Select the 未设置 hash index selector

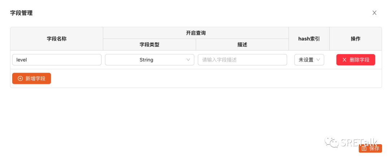pos(309,60)
